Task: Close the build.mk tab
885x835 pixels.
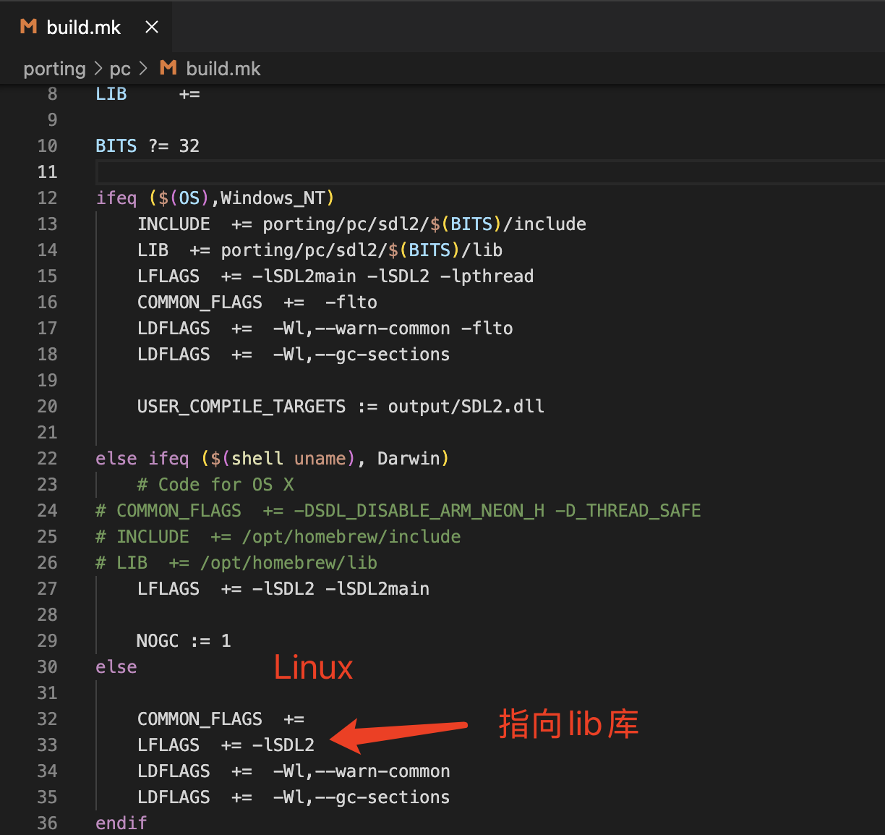Action: 151,27
